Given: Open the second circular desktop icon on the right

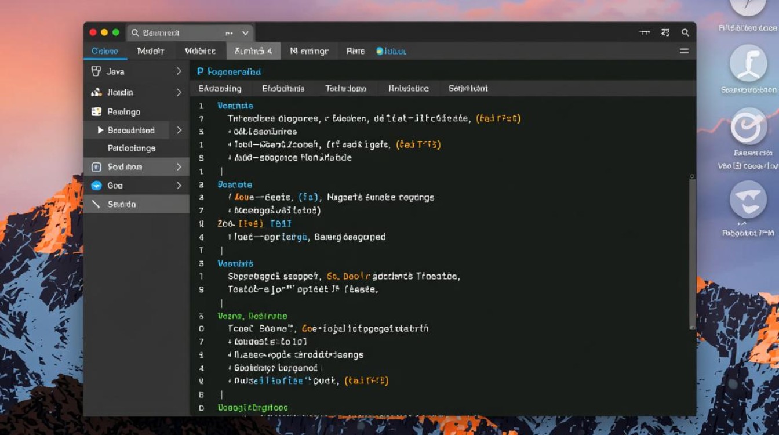Looking at the screenshot, I should [x=748, y=63].
